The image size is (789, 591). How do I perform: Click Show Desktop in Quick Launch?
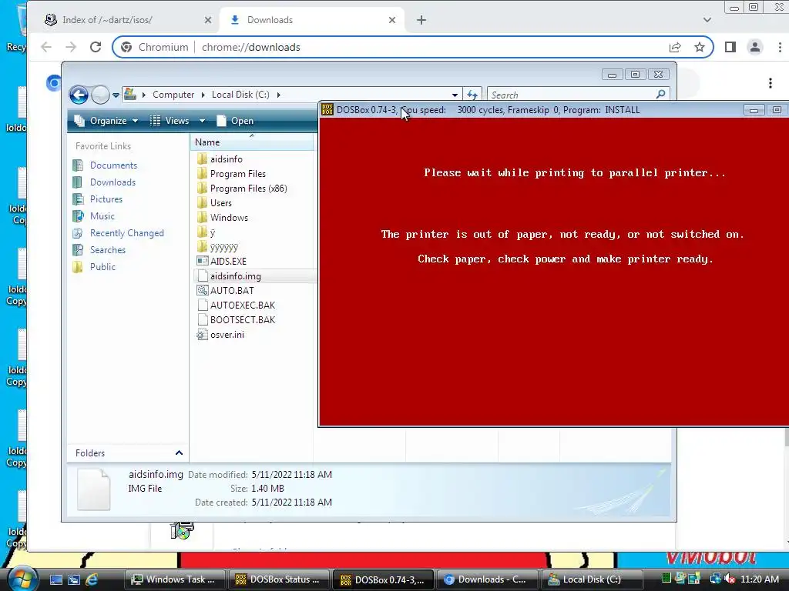click(55, 579)
